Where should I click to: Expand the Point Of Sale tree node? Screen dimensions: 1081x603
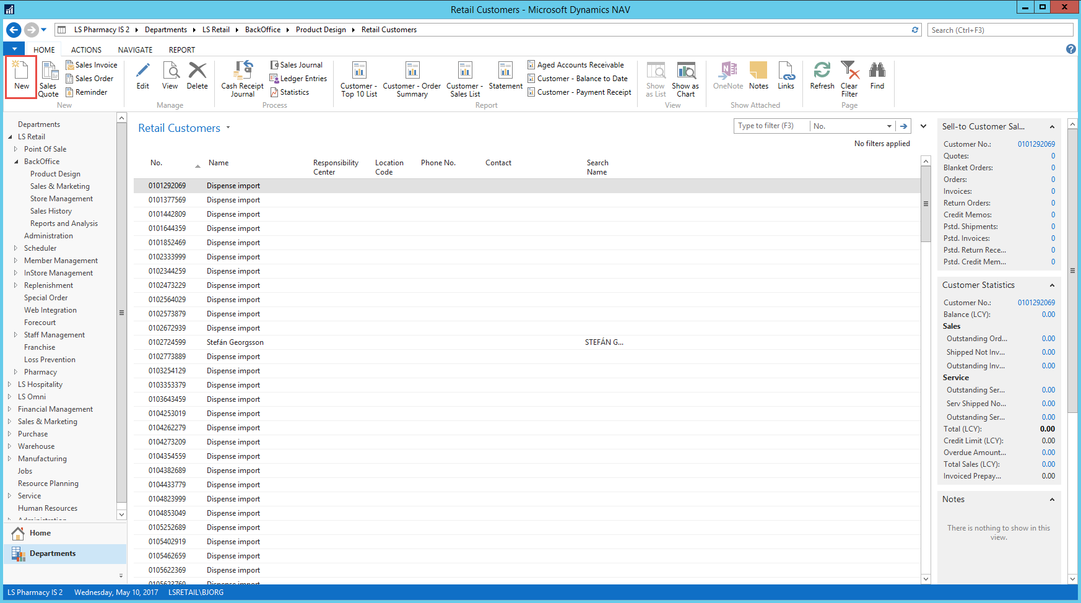(16, 149)
